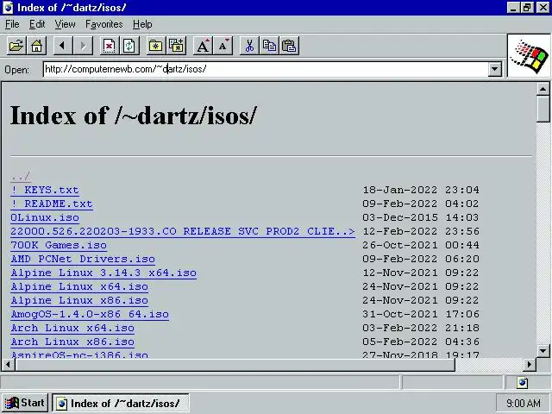Navigate back with the left arrow
Image resolution: width=552 pixels, height=414 pixels.
pos(63,46)
